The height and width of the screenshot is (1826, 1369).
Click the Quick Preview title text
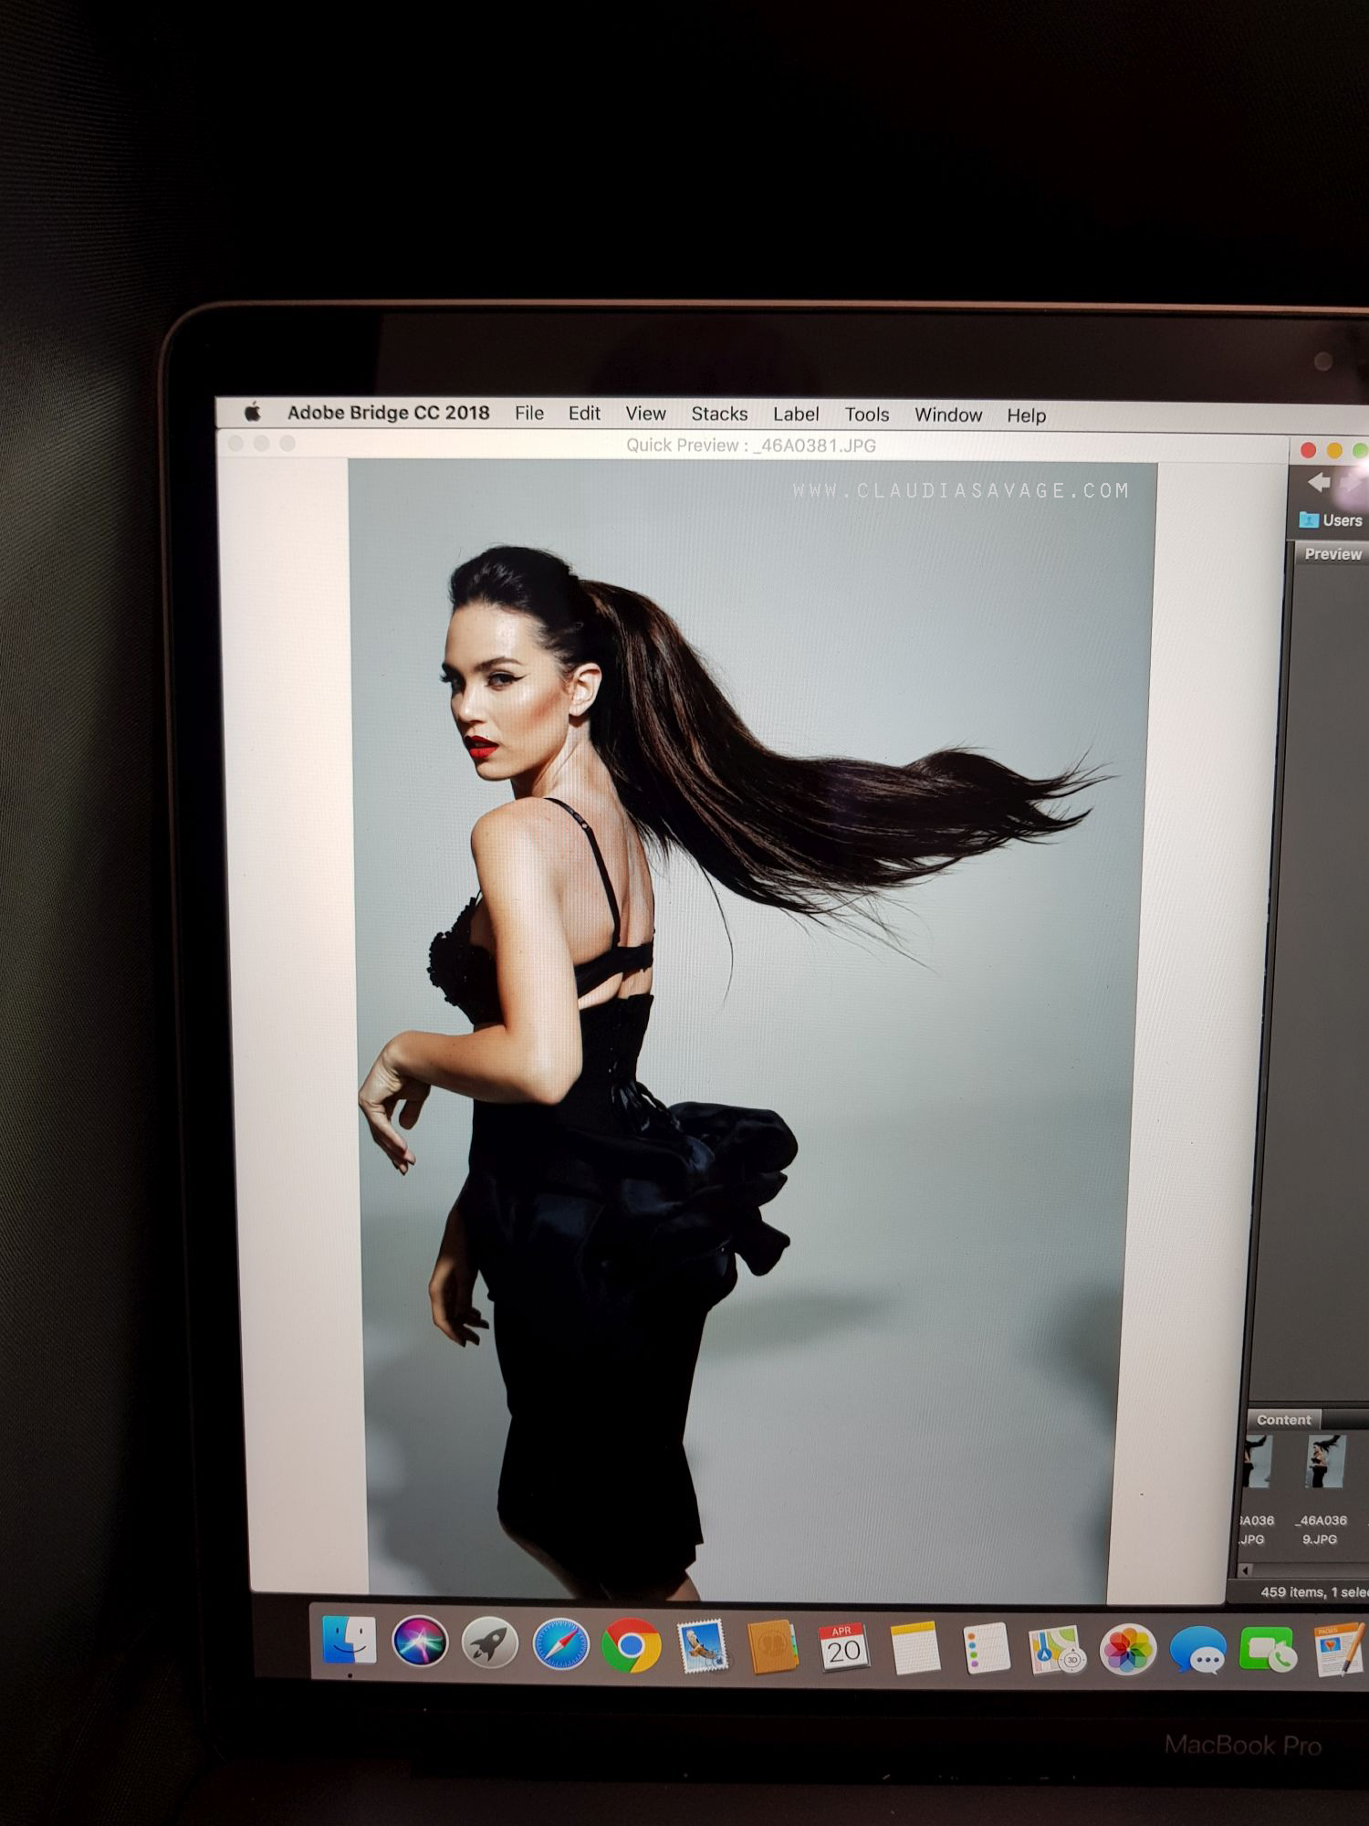(x=750, y=446)
